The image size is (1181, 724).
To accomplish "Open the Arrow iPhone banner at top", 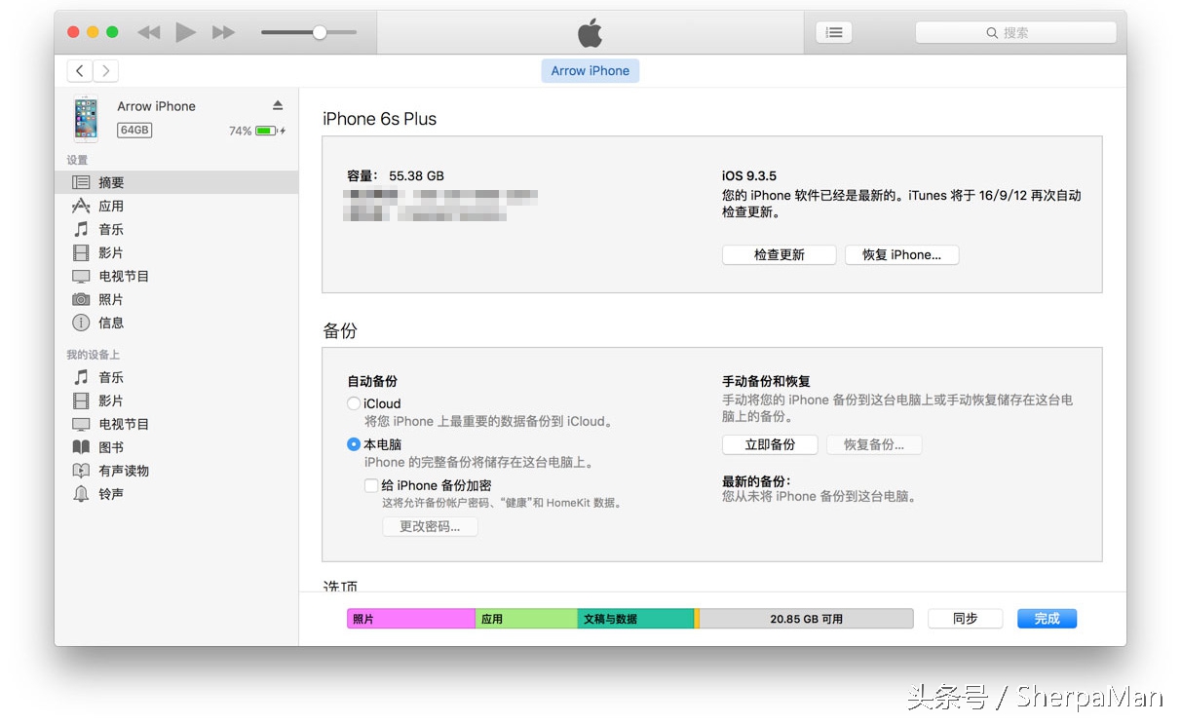I will pos(590,70).
